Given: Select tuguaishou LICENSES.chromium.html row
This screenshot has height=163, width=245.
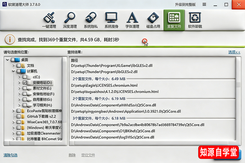Looking at the screenshot, I should (115, 92).
